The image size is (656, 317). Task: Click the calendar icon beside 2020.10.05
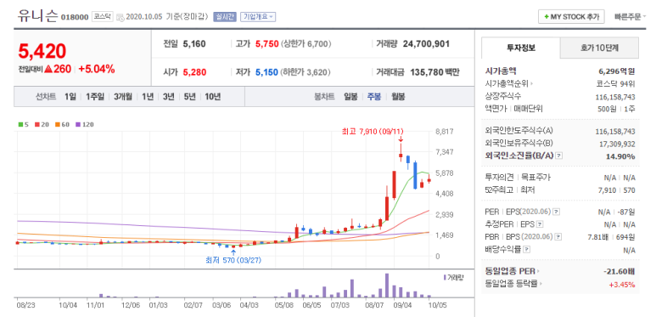click(120, 17)
